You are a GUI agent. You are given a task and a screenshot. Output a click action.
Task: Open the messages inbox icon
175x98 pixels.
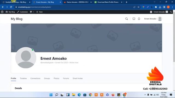click(134, 19)
